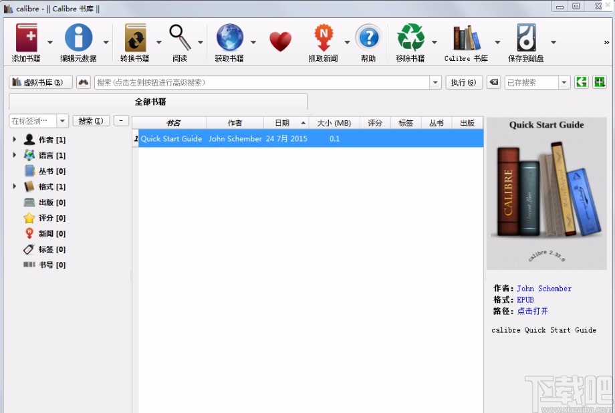This screenshot has height=413, width=615.
Task: Click the red heart donate icon
Action: point(280,40)
